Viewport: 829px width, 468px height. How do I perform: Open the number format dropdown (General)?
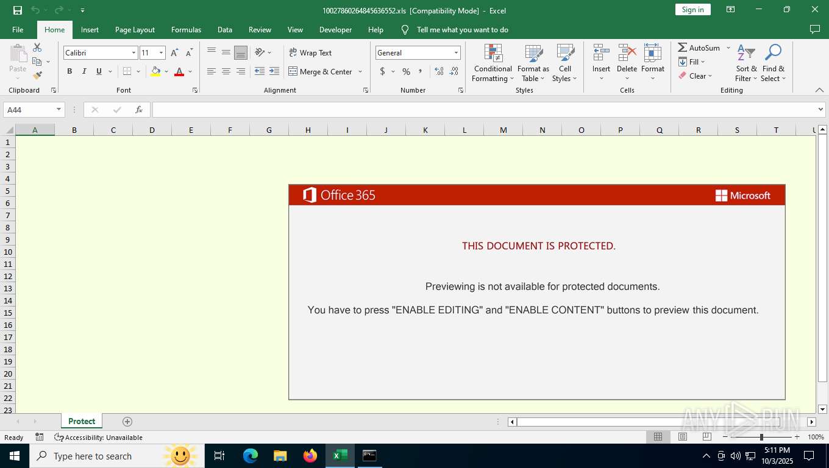point(456,53)
